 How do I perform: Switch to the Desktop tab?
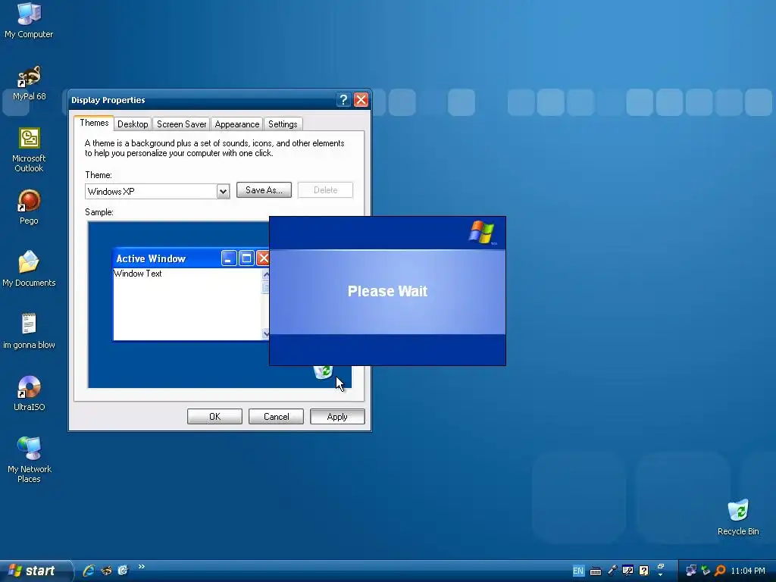133,124
